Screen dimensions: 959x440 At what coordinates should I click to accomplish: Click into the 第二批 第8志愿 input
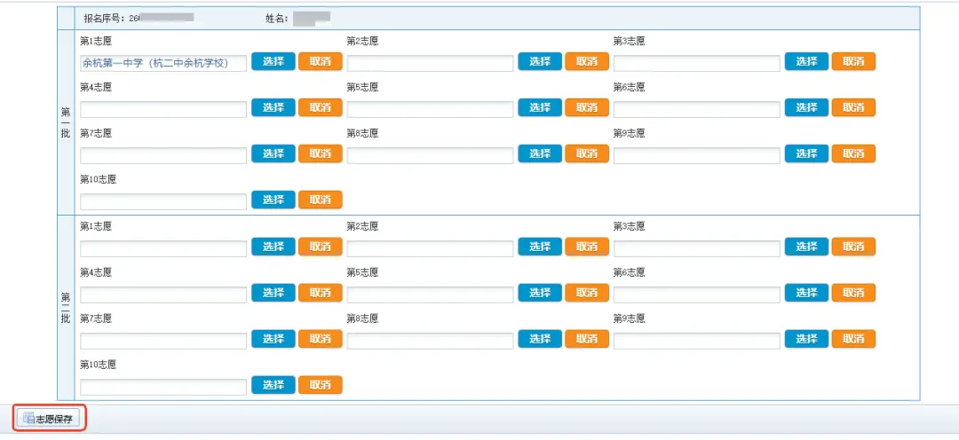point(430,341)
